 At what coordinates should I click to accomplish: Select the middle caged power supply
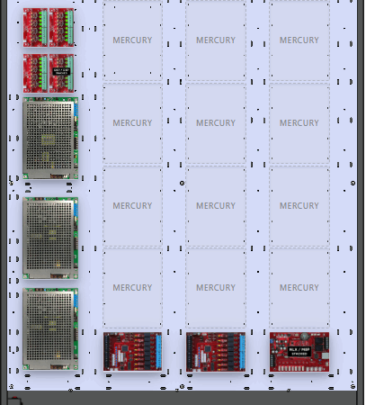[x=50, y=238]
